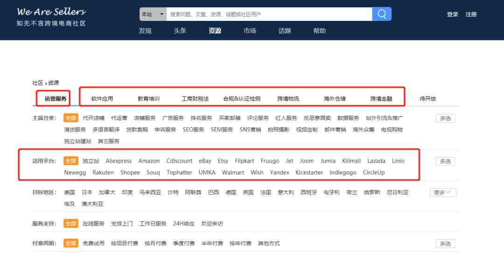Choose 代运营 service category
The height and width of the screenshot is (258, 504).
click(x=119, y=118)
